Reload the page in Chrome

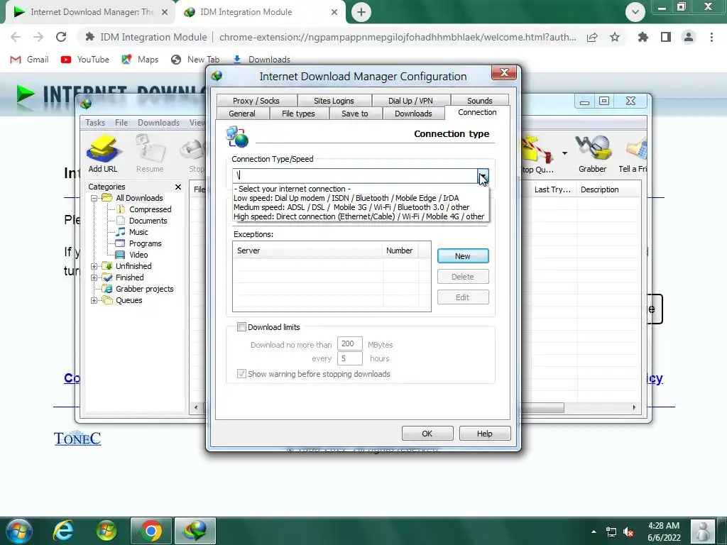click(x=61, y=37)
